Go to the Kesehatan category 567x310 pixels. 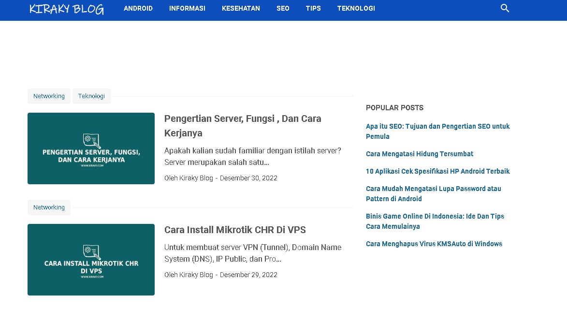click(x=241, y=8)
